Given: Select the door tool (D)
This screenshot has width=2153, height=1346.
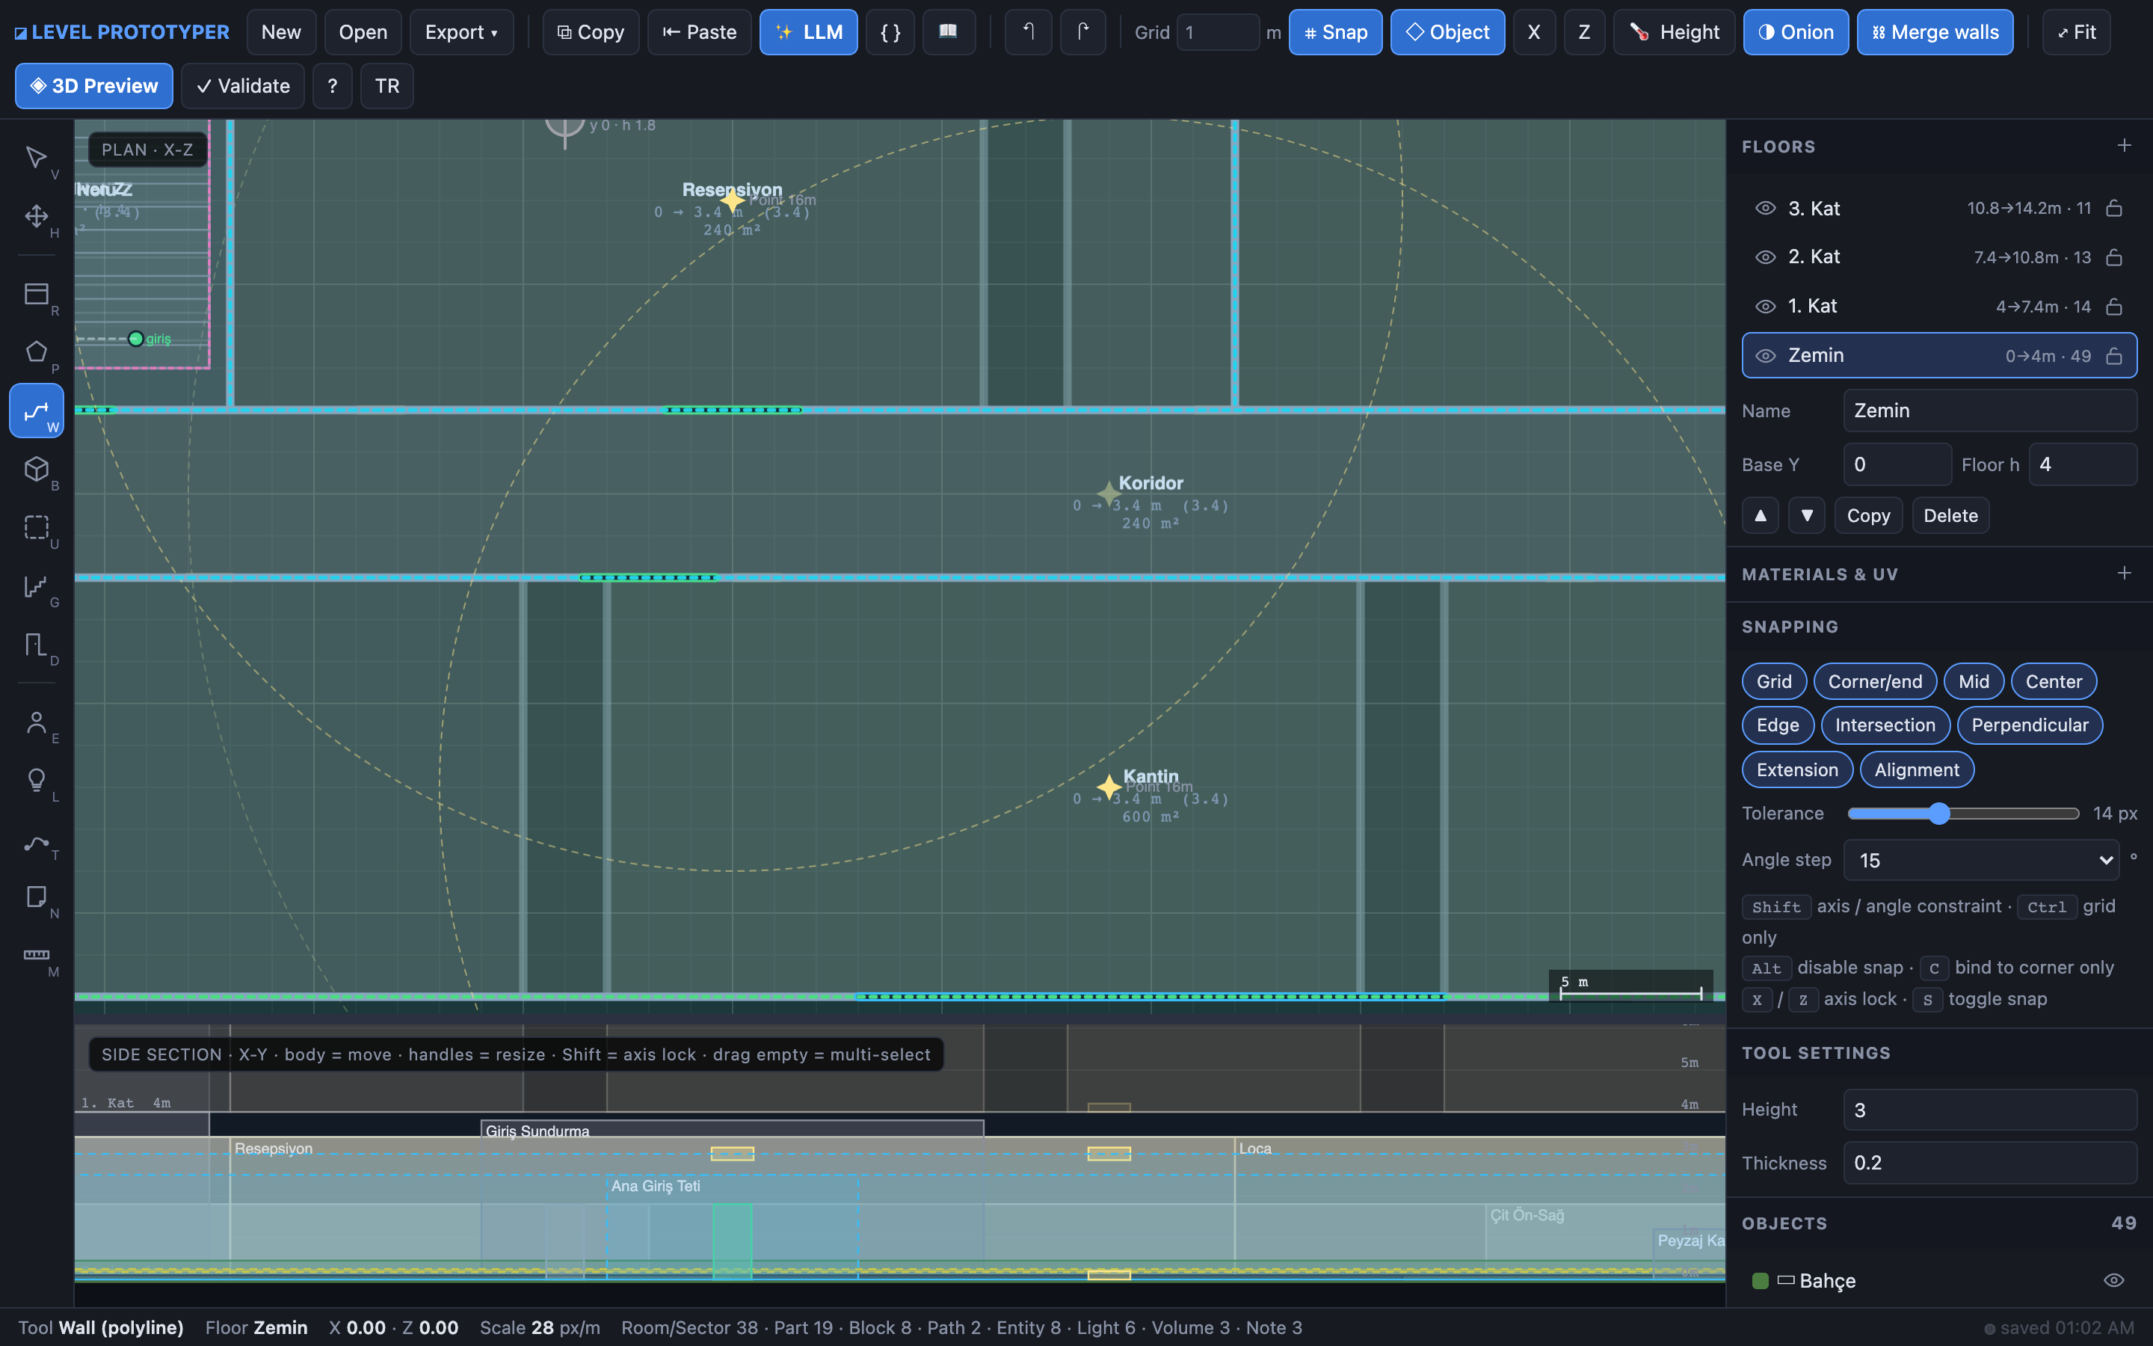Looking at the screenshot, I should (37, 645).
